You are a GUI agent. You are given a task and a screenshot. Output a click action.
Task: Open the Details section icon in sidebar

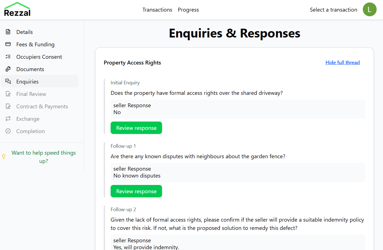8,32
